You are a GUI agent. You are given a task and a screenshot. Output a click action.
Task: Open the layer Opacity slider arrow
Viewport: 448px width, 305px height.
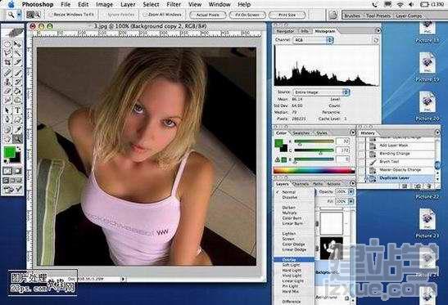pos(351,191)
